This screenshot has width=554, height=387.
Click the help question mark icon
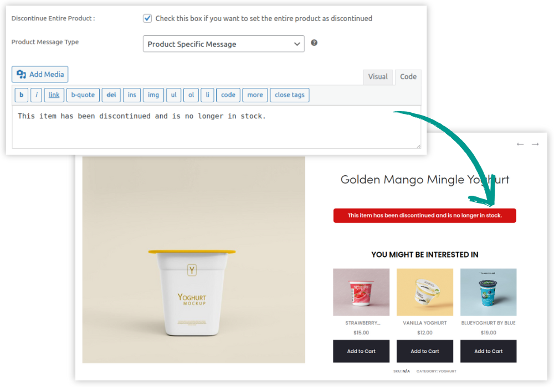pyautogui.click(x=314, y=43)
